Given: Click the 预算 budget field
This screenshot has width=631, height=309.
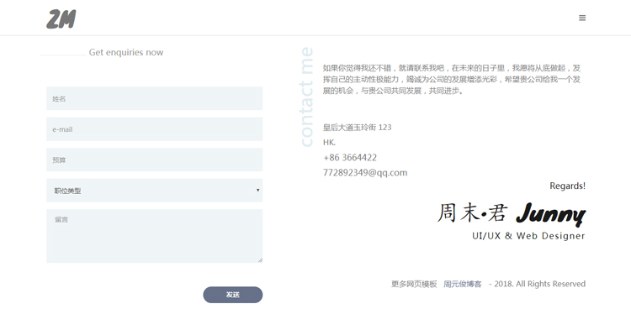Looking at the screenshot, I should [155, 160].
